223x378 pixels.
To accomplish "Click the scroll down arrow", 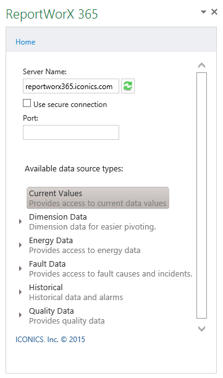I will [201, 329].
